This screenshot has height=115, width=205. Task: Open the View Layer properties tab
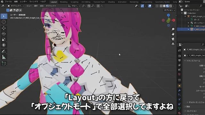[179, 65]
